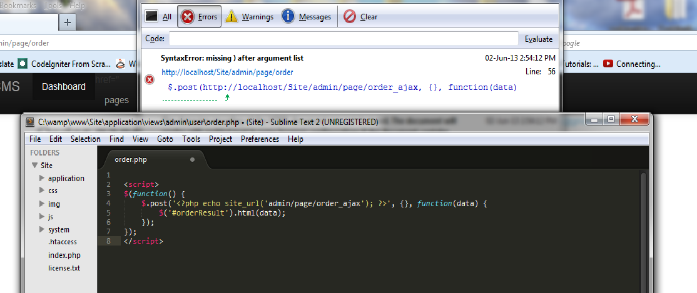Open Sublime Text Goto menu
The height and width of the screenshot is (293, 697).
[165, 139]
